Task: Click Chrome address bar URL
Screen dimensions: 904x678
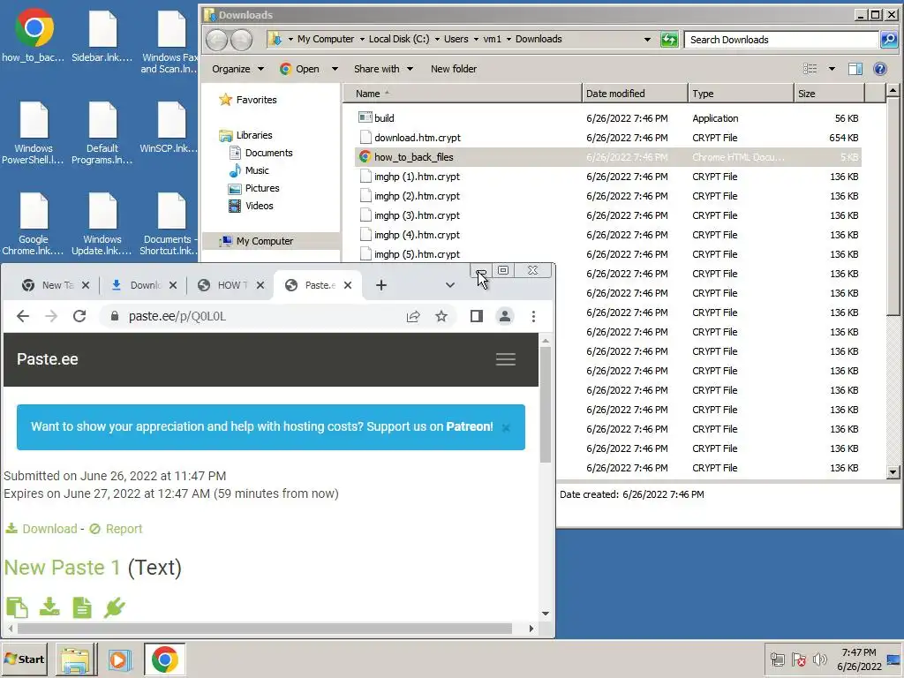Action: coord(177,316)
